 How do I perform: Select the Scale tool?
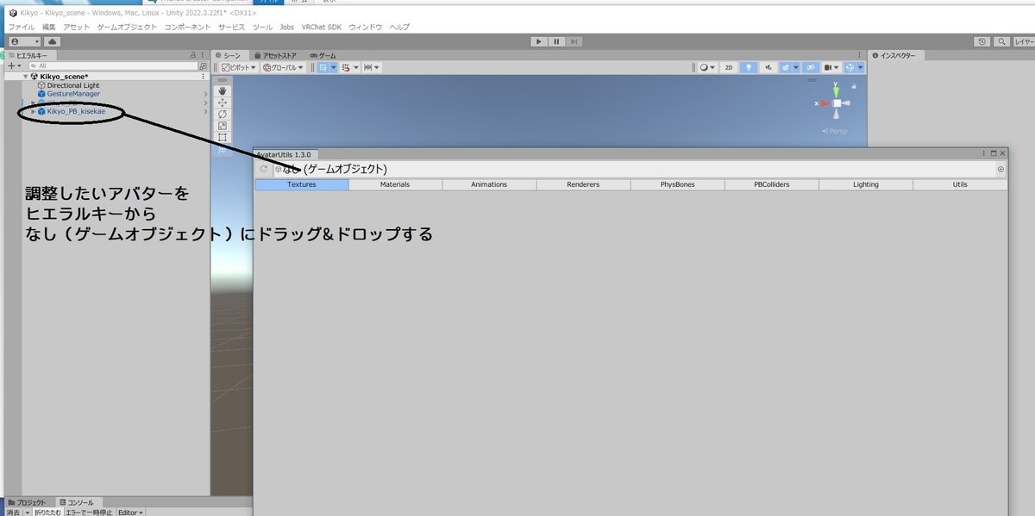point(223,125)
